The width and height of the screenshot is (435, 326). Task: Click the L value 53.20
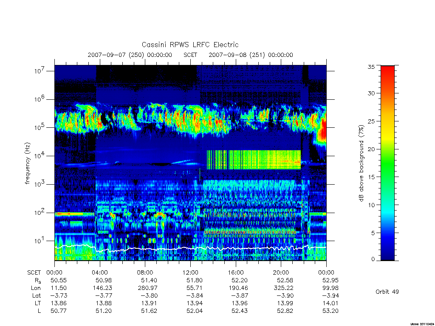coord(330,311)
